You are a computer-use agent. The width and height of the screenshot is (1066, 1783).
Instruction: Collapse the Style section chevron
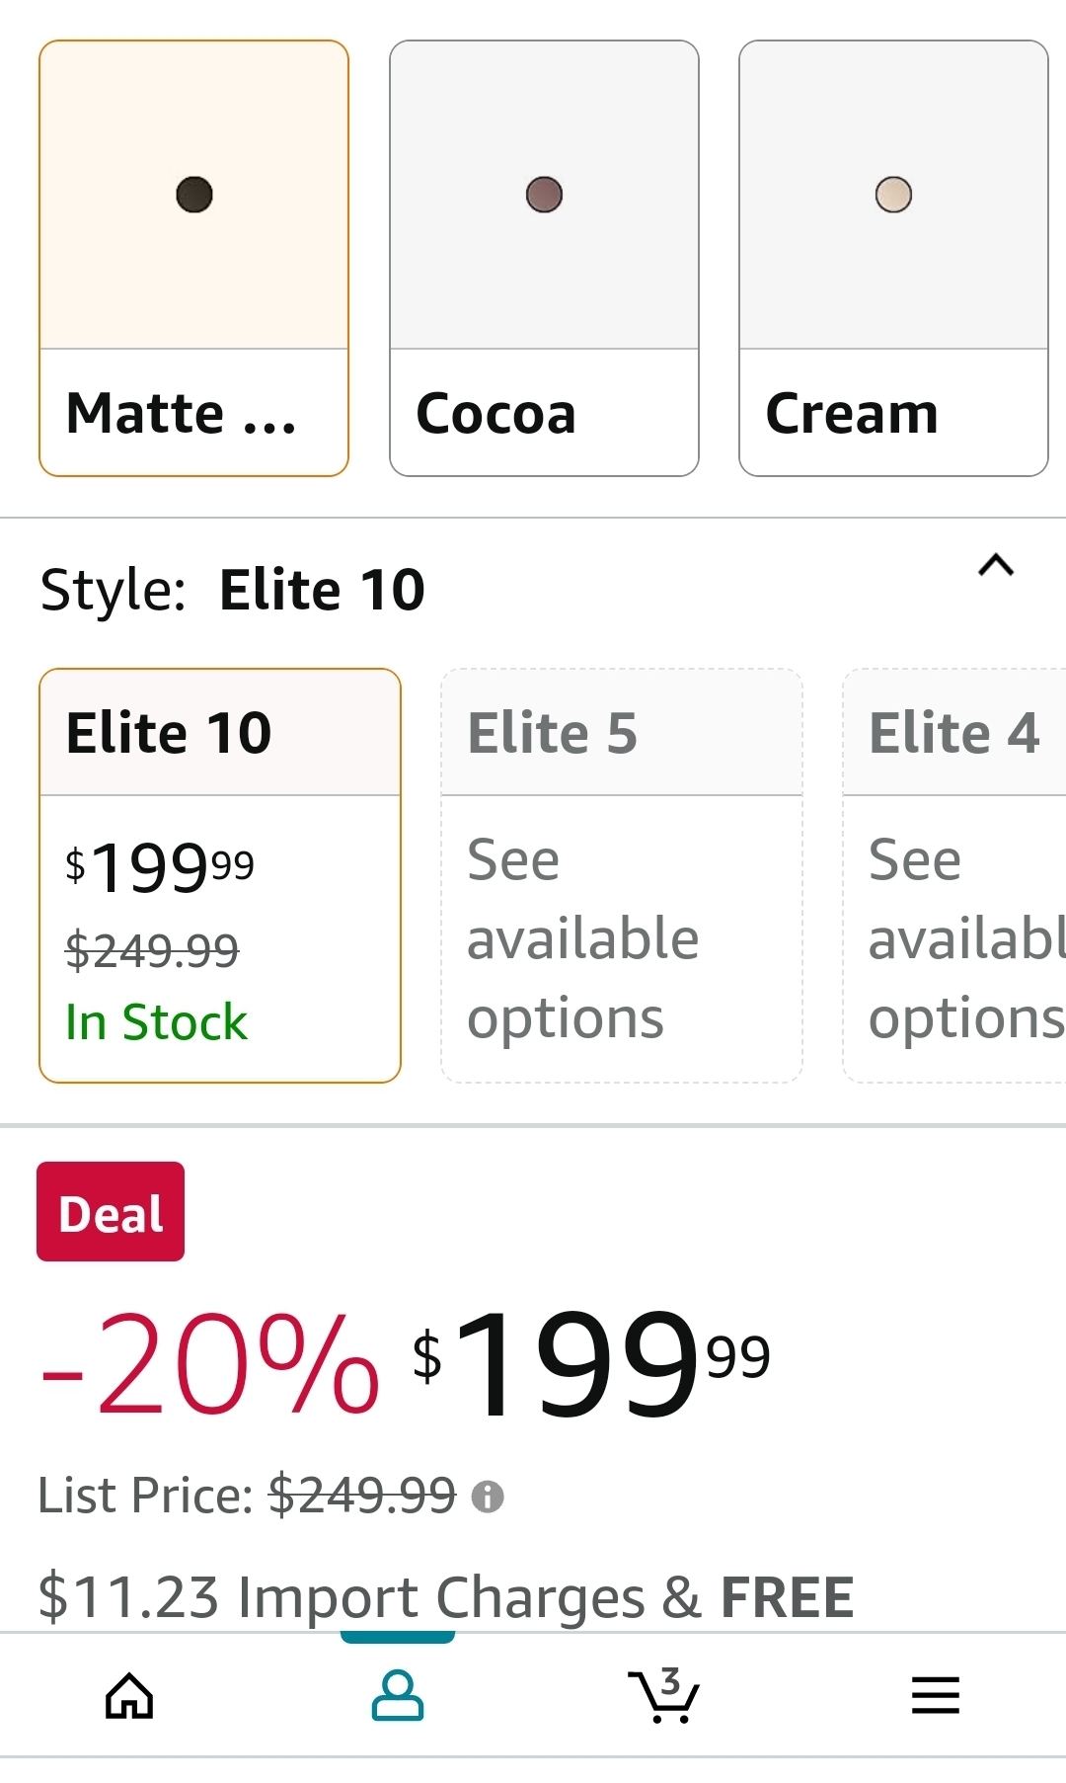tap(996, 565)
